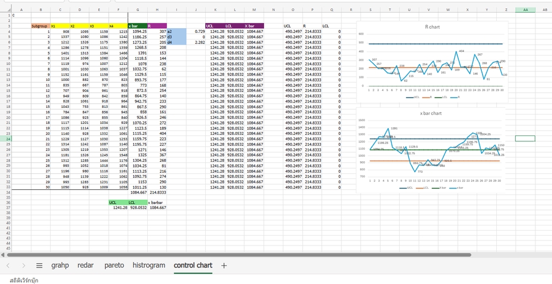Select column AA header
The height and width of the screenshot is (284, 552).
(x=525, y=10)
